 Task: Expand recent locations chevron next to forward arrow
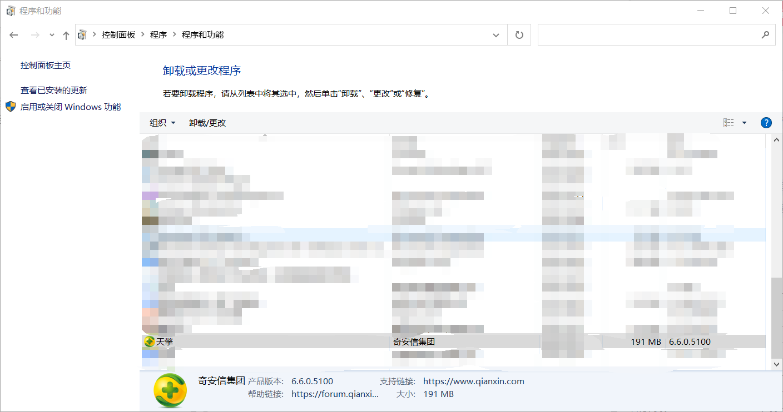(x=51, y=34)
